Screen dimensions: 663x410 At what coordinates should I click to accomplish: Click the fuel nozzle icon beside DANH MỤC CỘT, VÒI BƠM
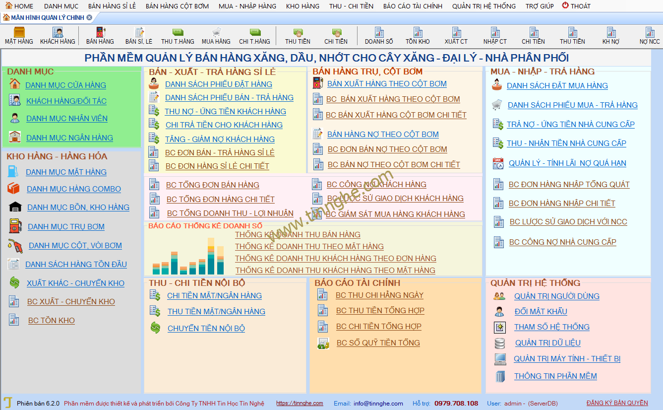(x=15, y=245)
